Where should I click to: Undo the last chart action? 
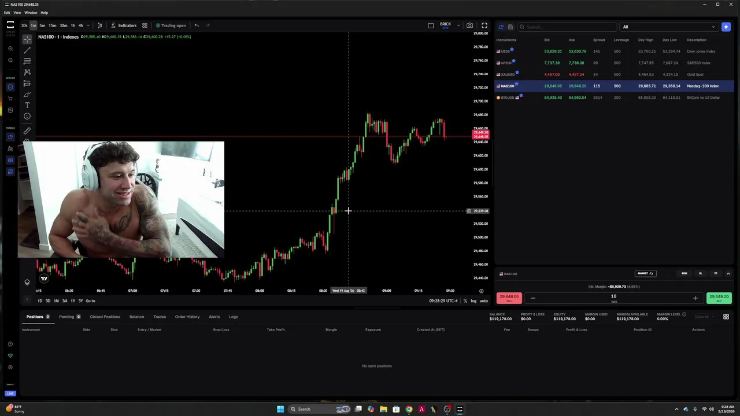coord(197,25)
